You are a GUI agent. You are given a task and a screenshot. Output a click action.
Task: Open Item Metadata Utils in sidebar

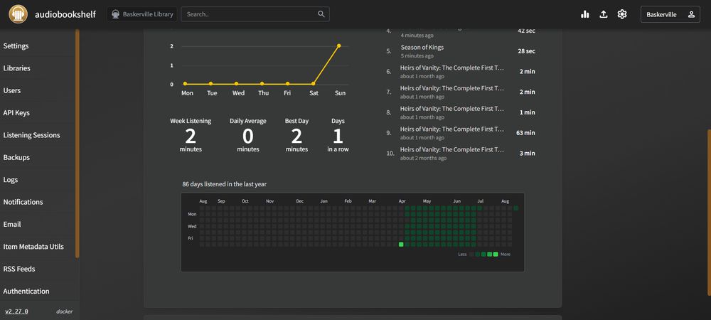tap(38, 247)
